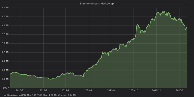Click the 1.5 Mil y-axis label

[6, 70]
